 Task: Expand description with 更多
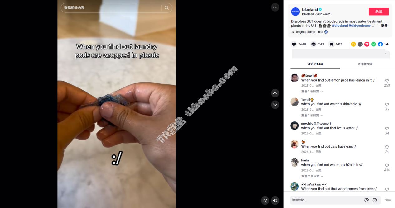pos(384,26)
